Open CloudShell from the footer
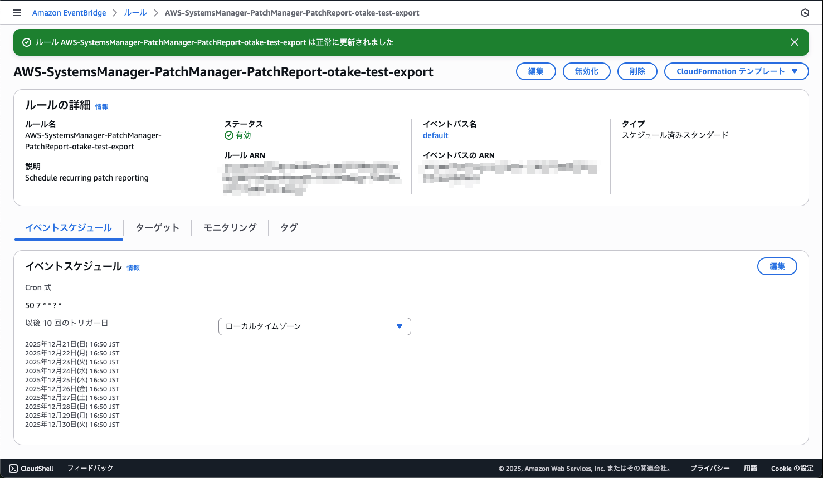 coord(32,469)
